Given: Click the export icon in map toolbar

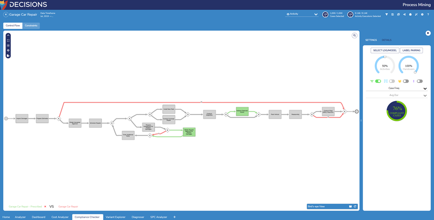Looking at the screenshot, I should tap(8, 56).
